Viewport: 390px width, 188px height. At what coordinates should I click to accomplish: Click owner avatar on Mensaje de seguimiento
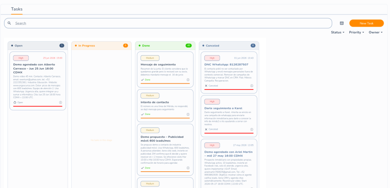(x=188, y=80)
